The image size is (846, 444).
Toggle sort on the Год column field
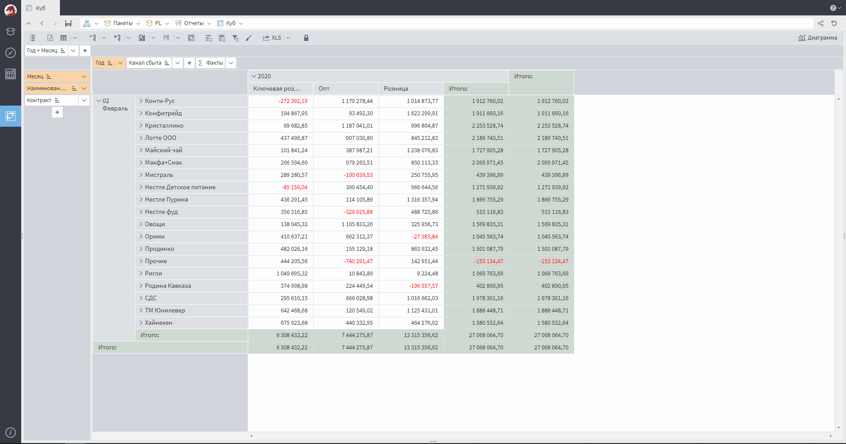click(x=110, y=63)
